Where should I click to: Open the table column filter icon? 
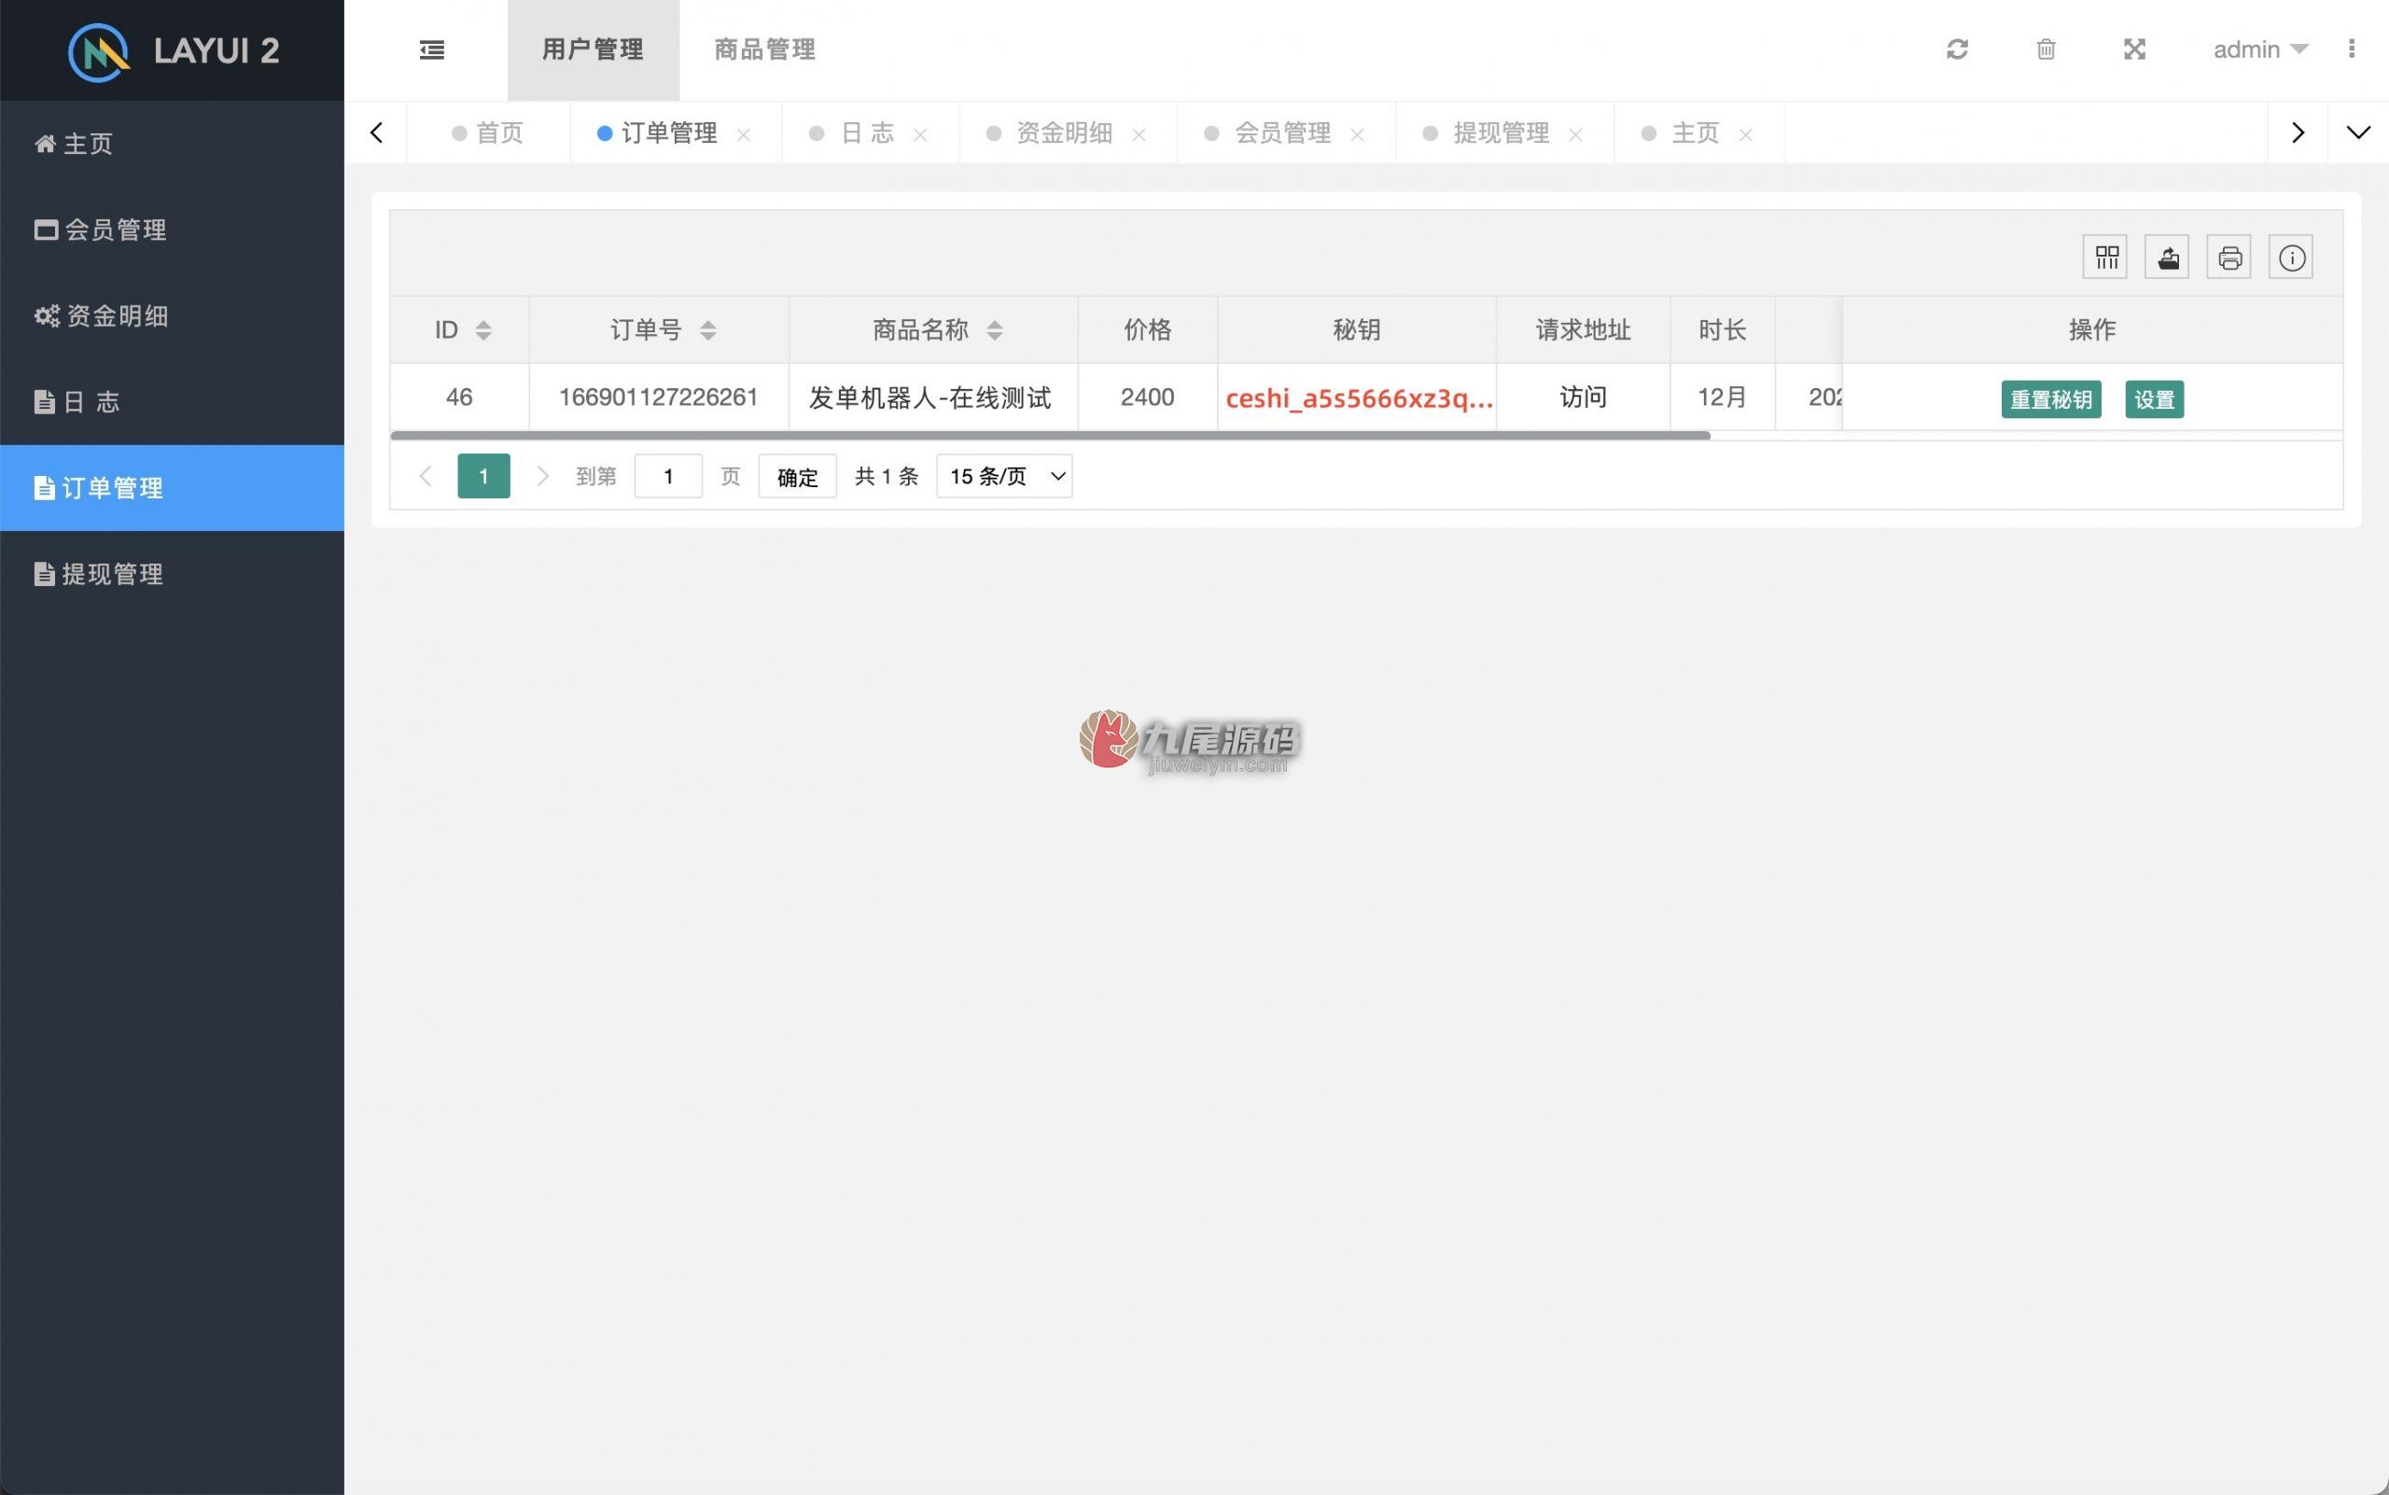point(2105,257)
